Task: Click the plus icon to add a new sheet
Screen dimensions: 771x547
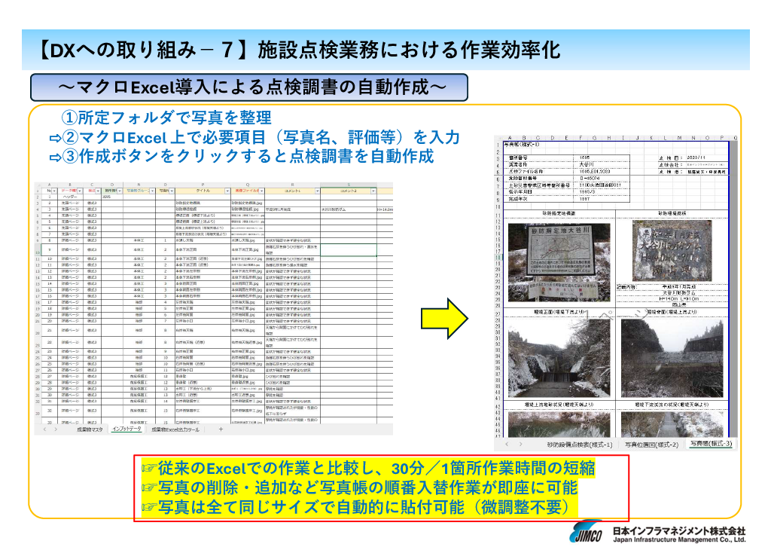Action: 221,429
